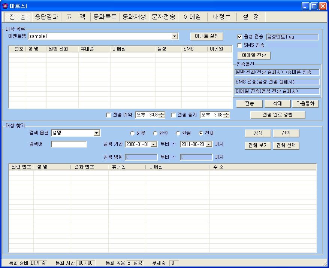This screenshot has height=268, width=329.
Task: Check the SMS 전송 checkbox
Action: (240, 45)
